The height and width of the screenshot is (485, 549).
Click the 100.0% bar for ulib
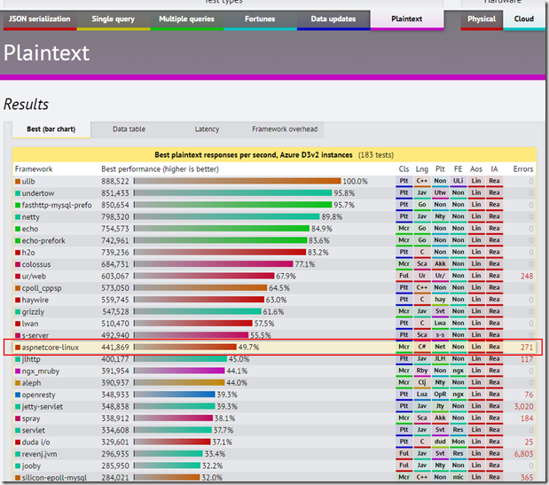(238, 181)
